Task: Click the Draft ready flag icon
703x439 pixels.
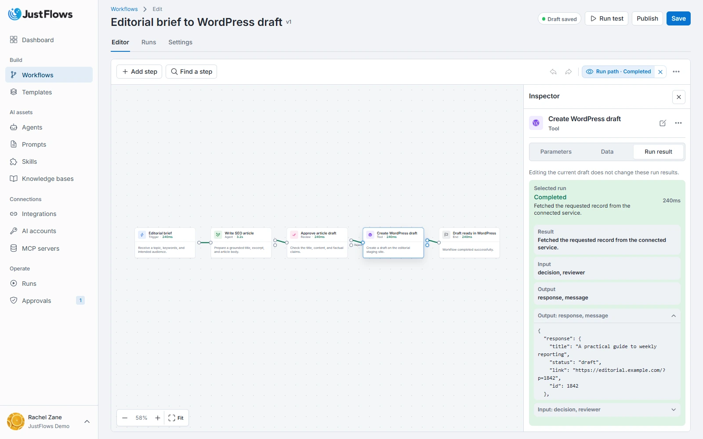Action: pyautogui.click(x=446, y=235)
